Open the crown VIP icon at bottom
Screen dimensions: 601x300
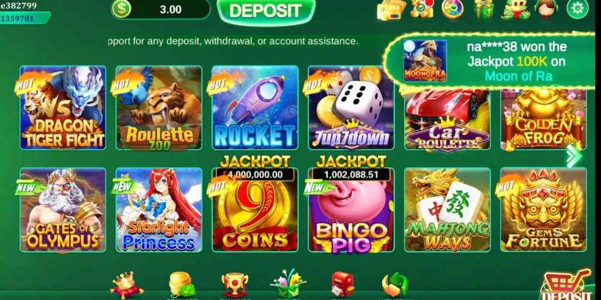126,285
